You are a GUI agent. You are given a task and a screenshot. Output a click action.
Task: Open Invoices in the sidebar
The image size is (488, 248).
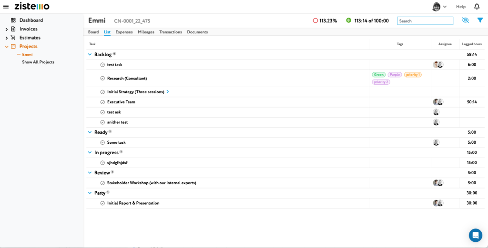28,29
